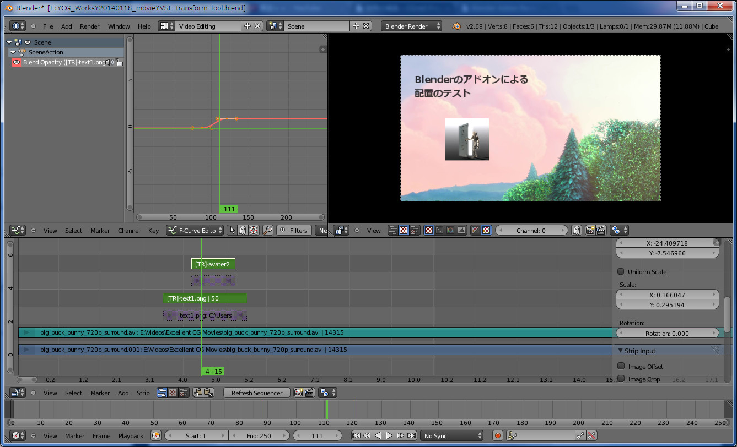Open the Add menu in top bar
737x447 pixels.
click(67, 26)
